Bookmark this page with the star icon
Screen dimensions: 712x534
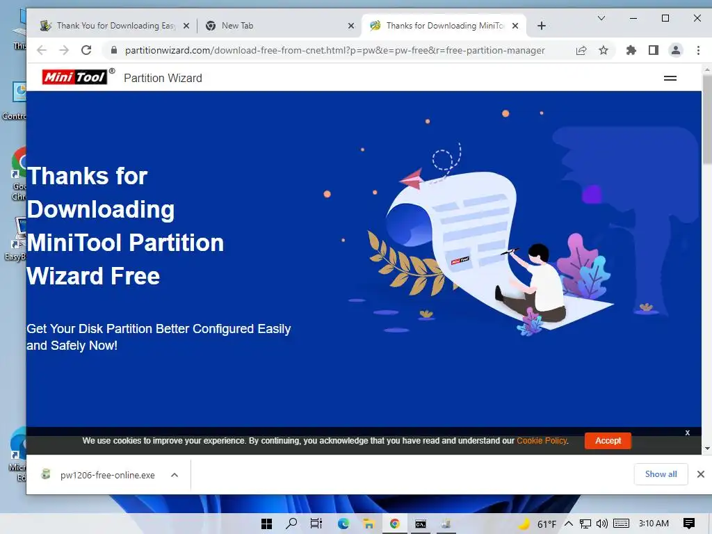[x=603, y=50]
